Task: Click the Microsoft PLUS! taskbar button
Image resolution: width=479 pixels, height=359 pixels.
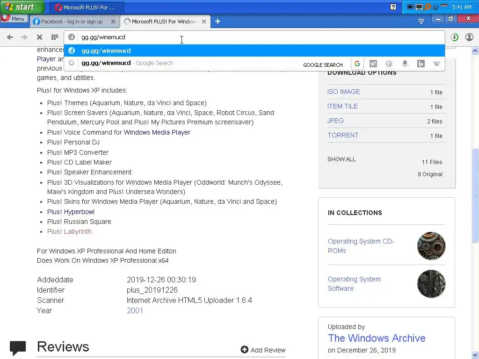Action: coord(87,7)
